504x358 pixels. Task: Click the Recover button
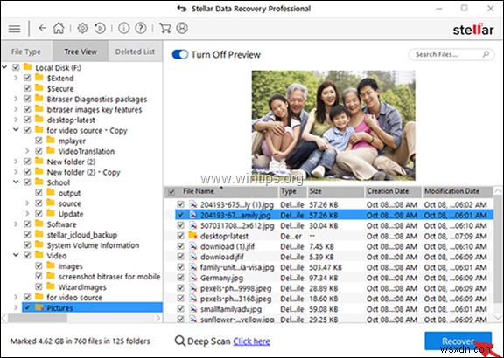click(458, 341)
